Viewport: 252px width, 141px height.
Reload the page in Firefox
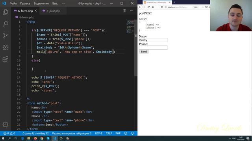click(x=148, y=7)
